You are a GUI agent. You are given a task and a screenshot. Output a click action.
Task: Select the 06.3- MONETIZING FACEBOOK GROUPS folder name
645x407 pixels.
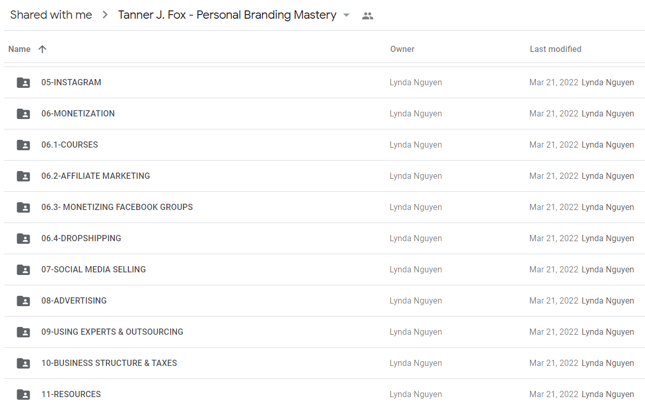[x=117, y=207]
